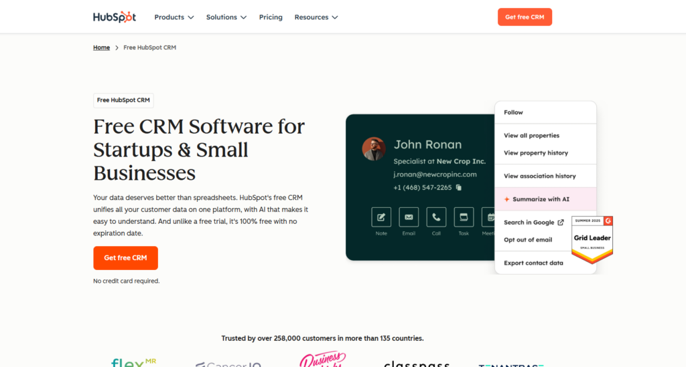Click the G2 Grid Leader badge
The width and height of the screenshot is (686, 367).
pyautogui.click(x=592, y=239)
